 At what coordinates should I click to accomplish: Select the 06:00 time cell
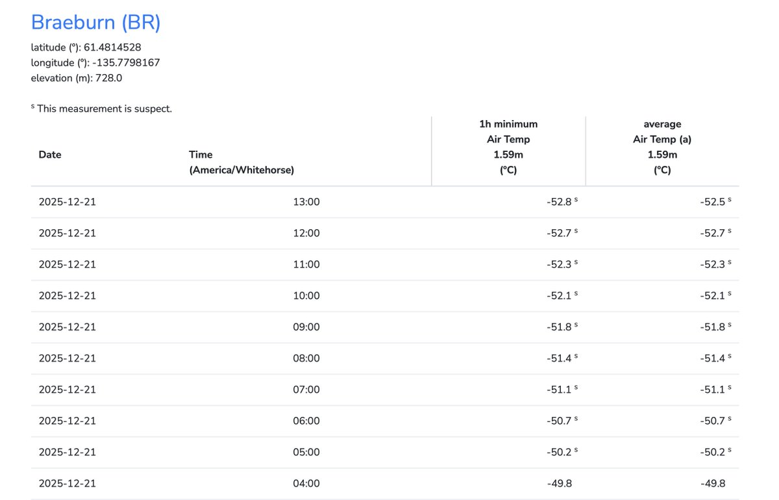click(306, 421)
